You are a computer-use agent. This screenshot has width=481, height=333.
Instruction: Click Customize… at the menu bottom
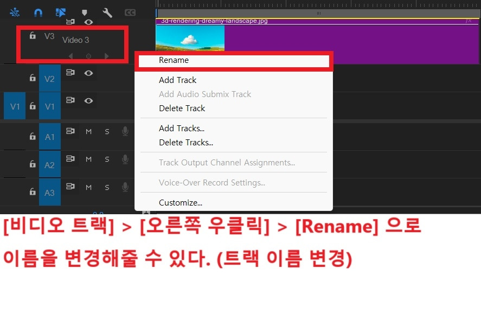pyautogui.click(x=180, y=202)
